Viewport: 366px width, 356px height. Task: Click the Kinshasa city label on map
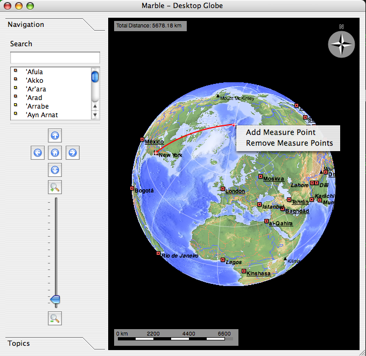[259, 273]
